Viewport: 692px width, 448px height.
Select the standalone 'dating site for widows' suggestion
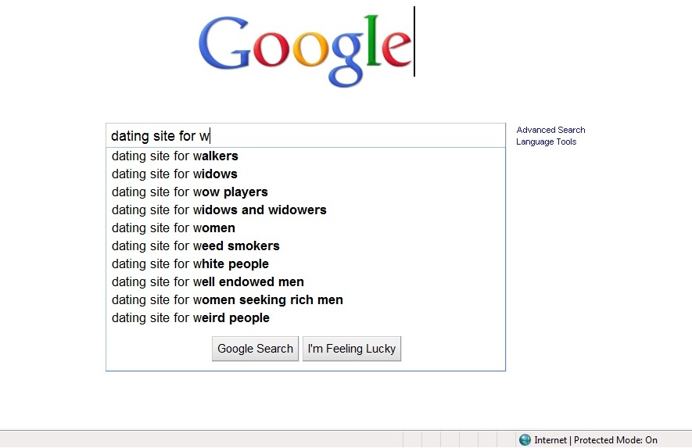pyautogui.click(x=306, y=174)
